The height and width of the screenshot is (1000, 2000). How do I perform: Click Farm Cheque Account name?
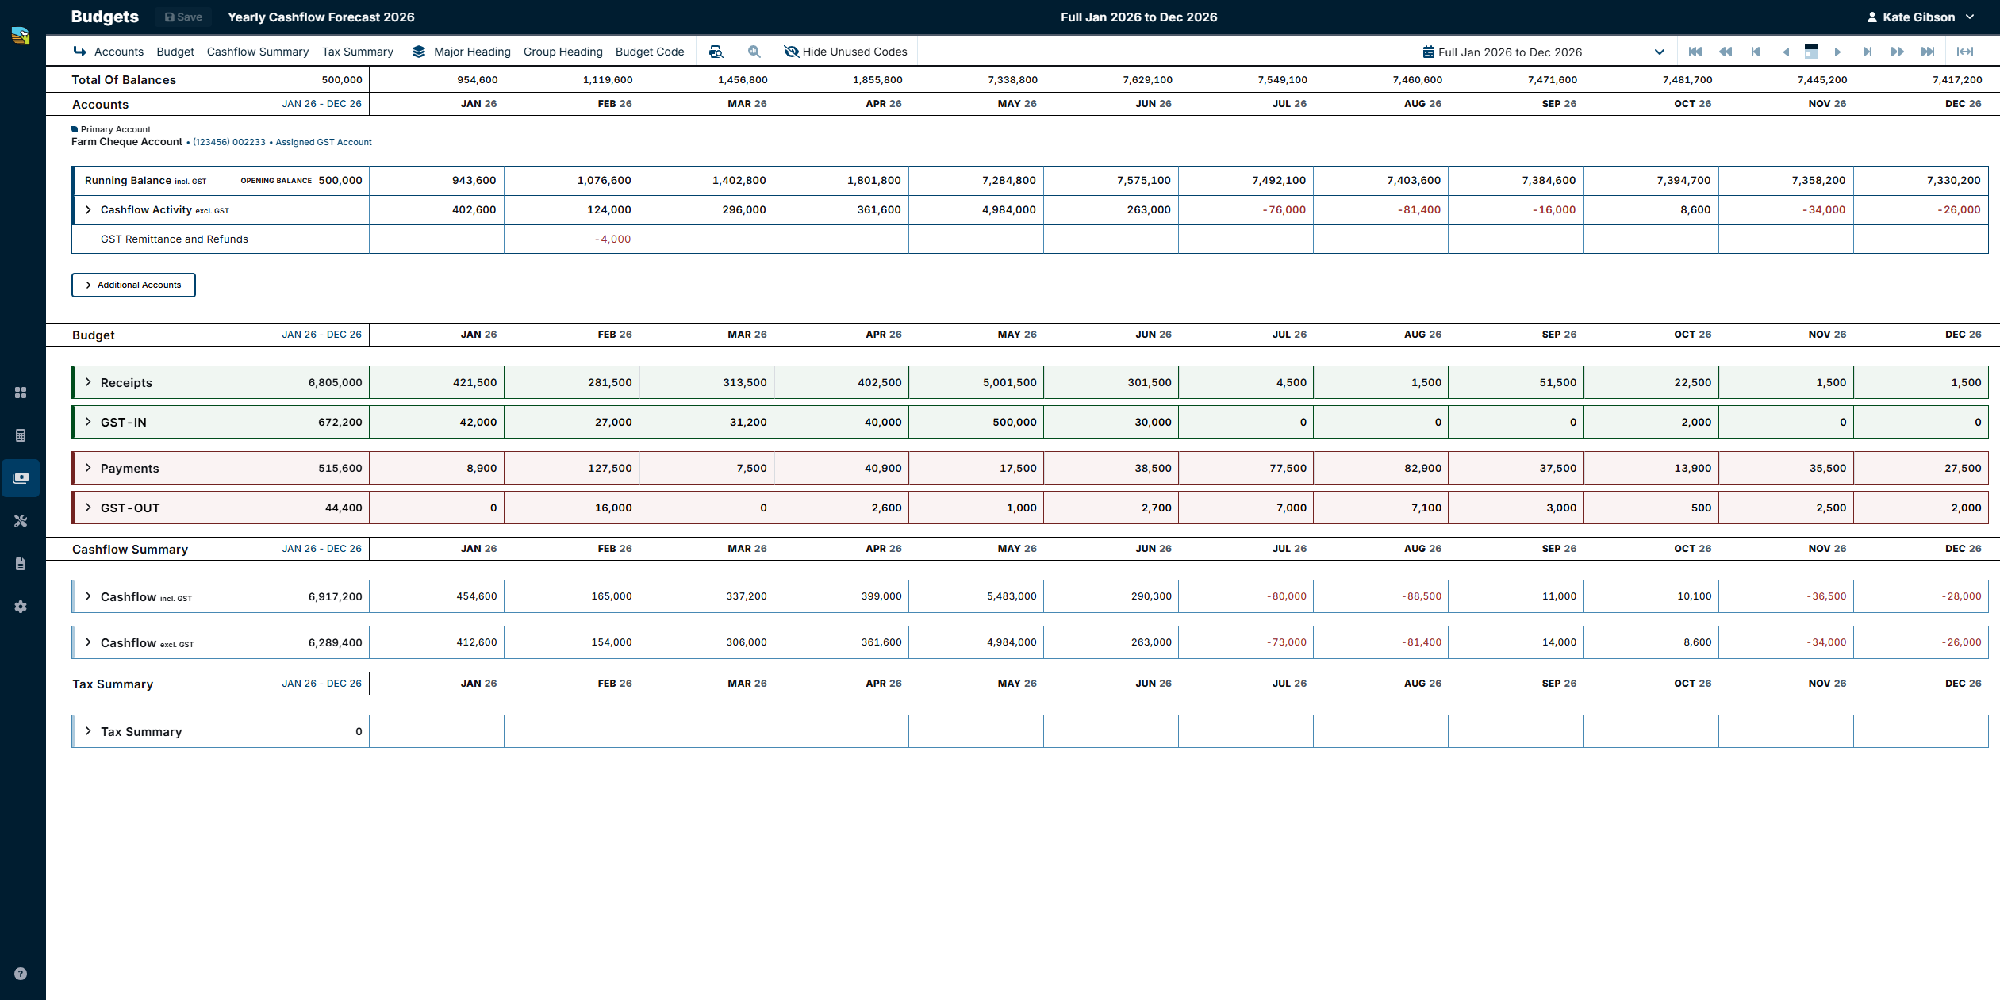127,142
